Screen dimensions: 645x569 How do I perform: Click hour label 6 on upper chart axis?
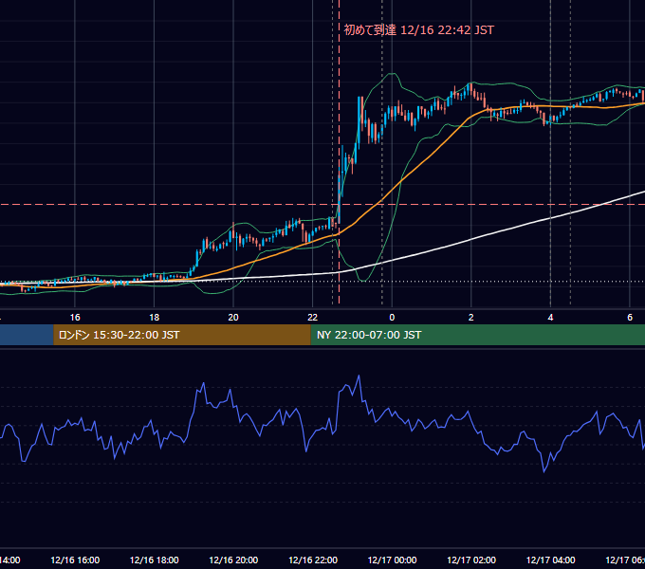click(630, 318)
